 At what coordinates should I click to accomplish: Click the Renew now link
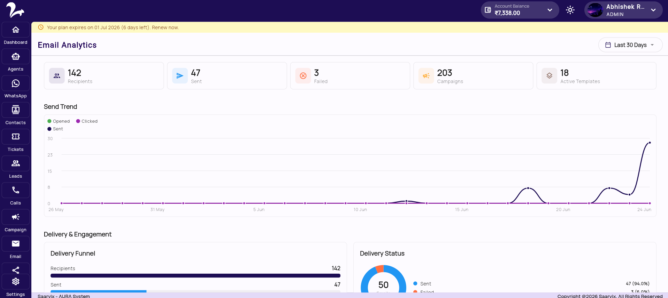click(x=165, y=27)
